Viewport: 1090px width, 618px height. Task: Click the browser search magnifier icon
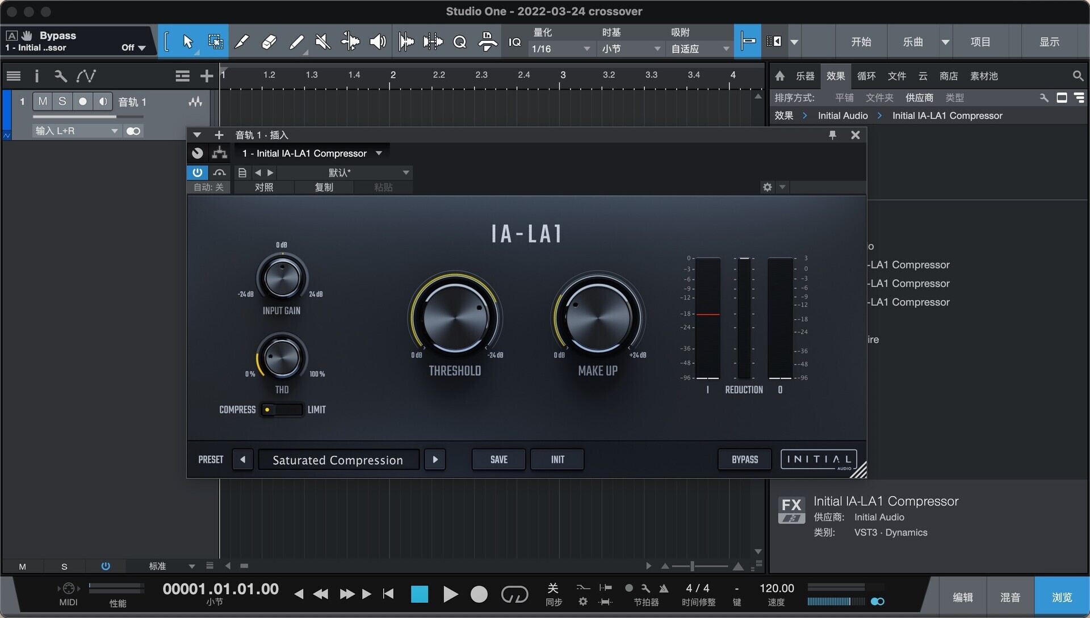[x=1078, y=76]
